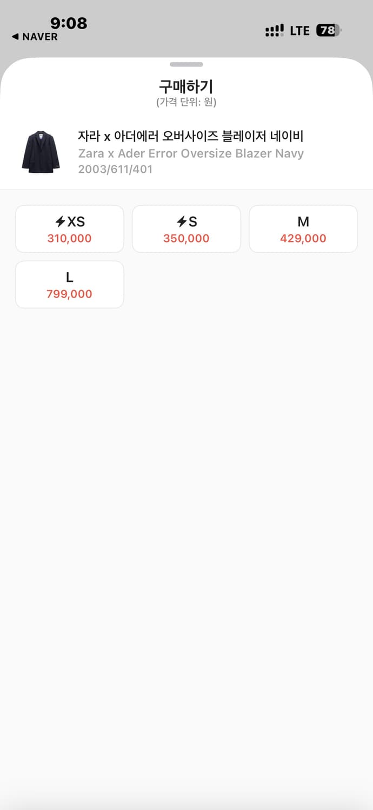Tap the battery level indicator

[329, 31]
